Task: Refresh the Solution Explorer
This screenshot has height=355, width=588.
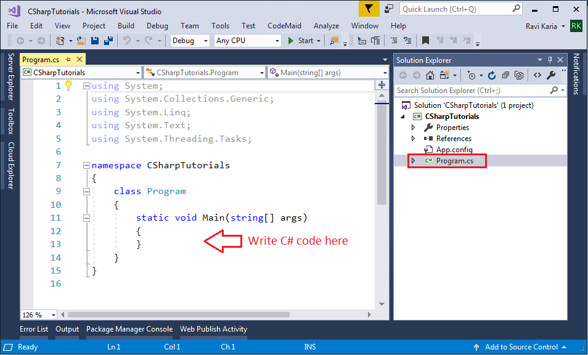Action: tap(491, 74)
